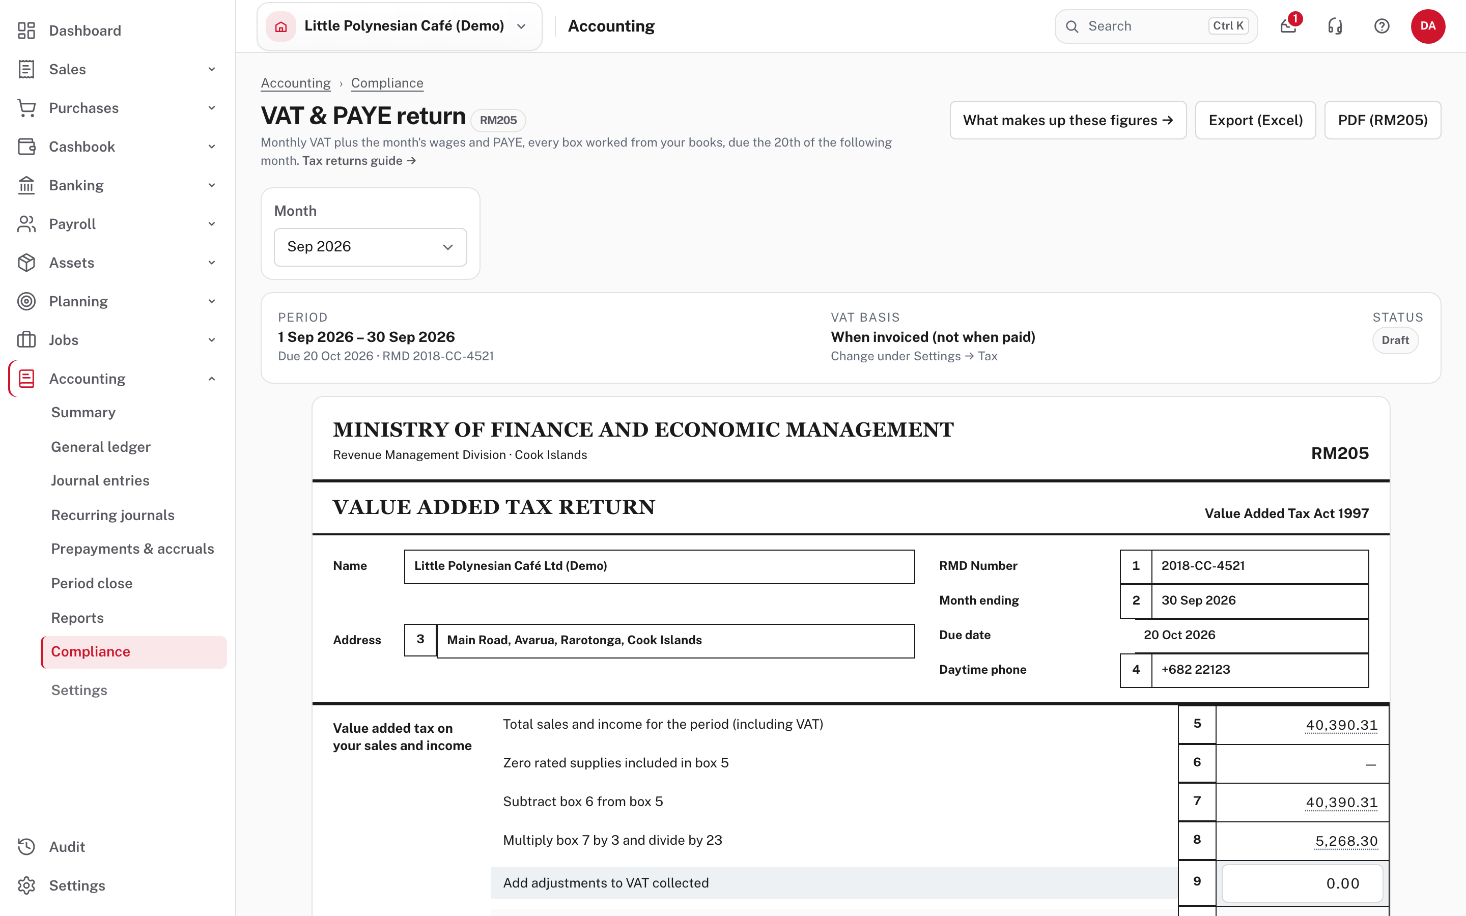Image resolution: width=1466 pixels, height=916 pixels.
Task: Click the Cashbook wallet icon
Action: click(26, 147)
